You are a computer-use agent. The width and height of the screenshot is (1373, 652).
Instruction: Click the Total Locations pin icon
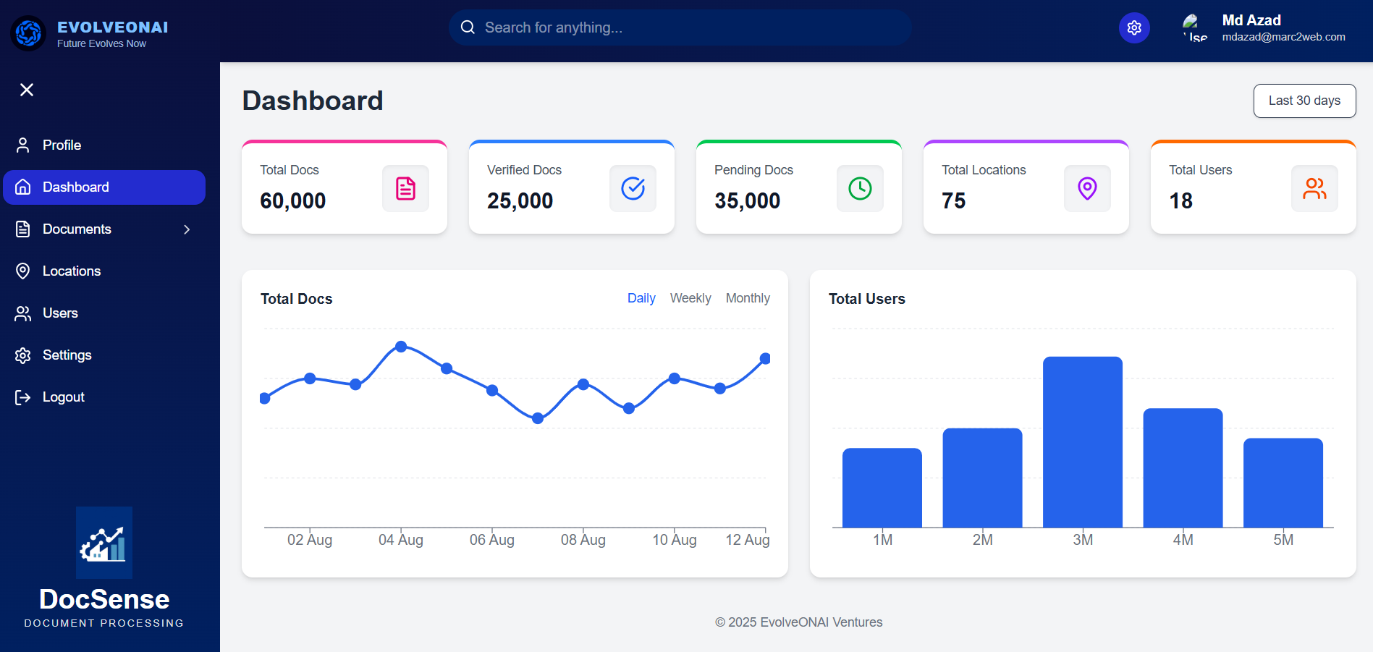click(1087, 189)
